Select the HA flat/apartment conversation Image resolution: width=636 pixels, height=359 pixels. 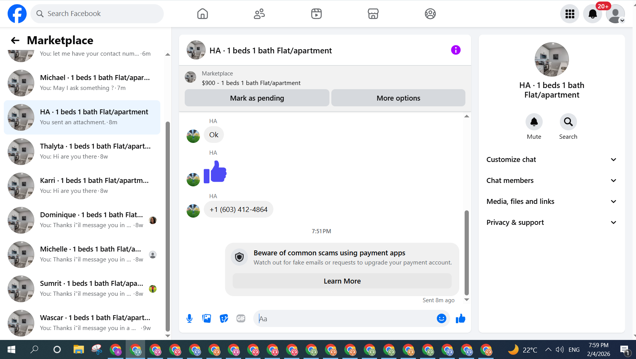[82, 117]
